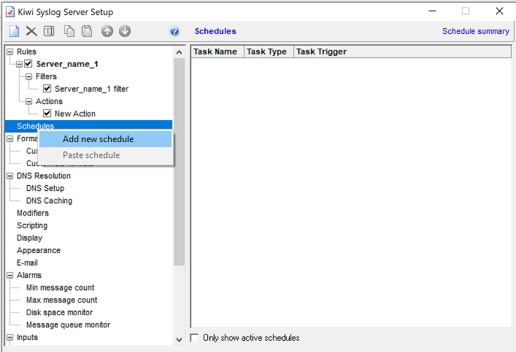The height and width of the screenshot is (352, 516).
Task: Collapse the DNS Resolution section
Action: (9, 176)
